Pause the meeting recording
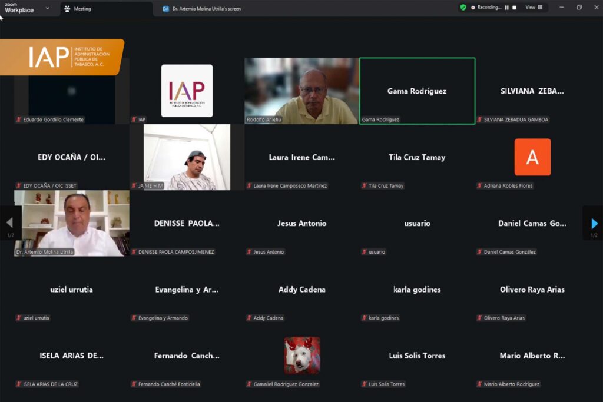Image resolution: width=603 pixels, height=402 pixels. pos(506,8)
